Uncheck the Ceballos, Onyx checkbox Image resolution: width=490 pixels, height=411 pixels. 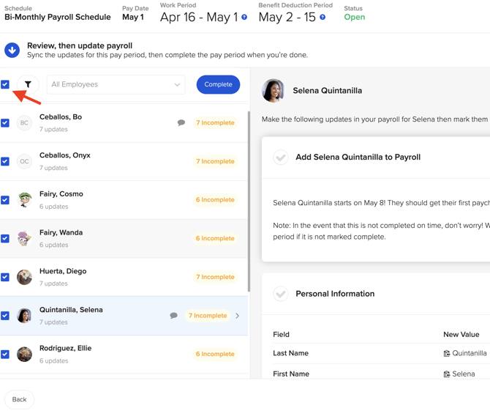[5, 161]
